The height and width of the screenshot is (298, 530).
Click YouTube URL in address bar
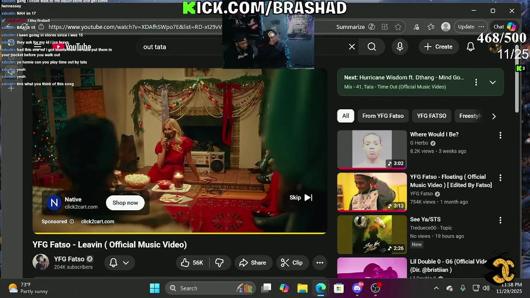click(135, 27)
